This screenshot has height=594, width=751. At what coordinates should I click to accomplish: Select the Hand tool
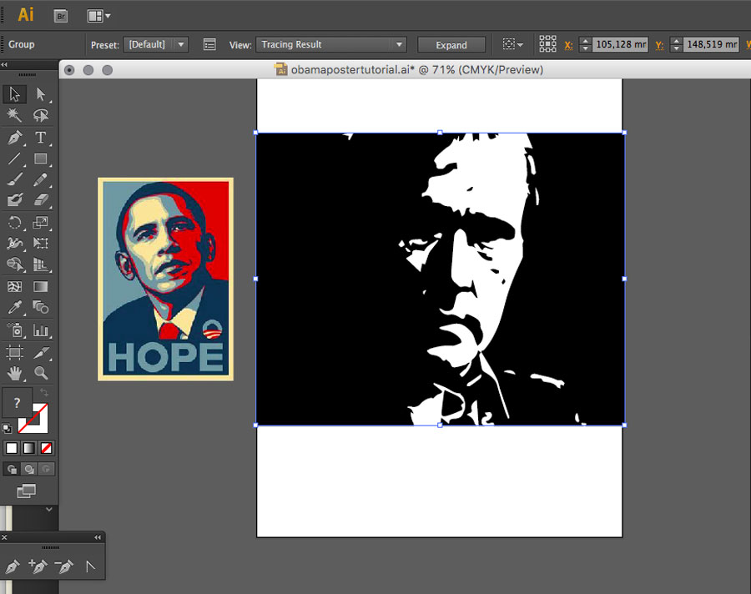[x=14, y=373]
